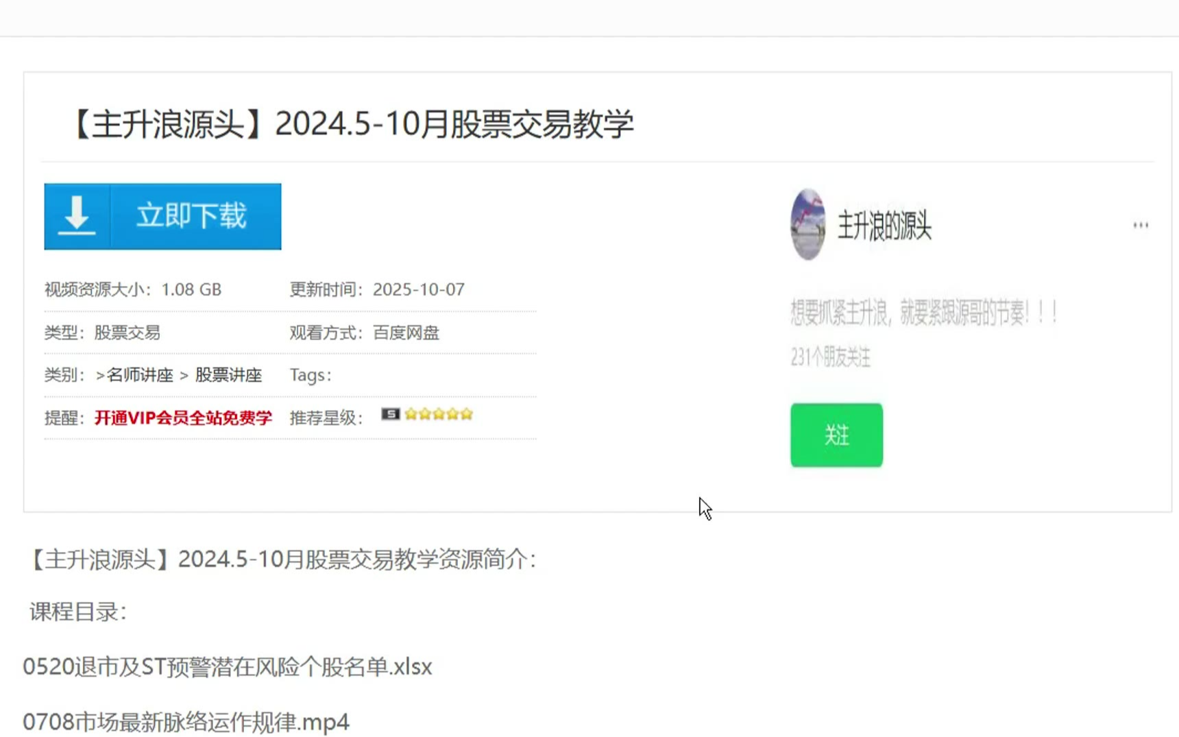Click the 更新时间 2025-10-07 date
Screen dimensions: 1179x737
(x=418, y=289)
